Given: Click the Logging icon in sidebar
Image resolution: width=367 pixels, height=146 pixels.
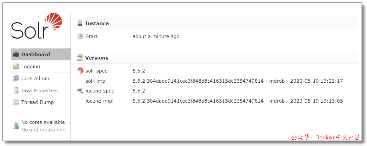Looking at the screenshot, I should (16, 67).
